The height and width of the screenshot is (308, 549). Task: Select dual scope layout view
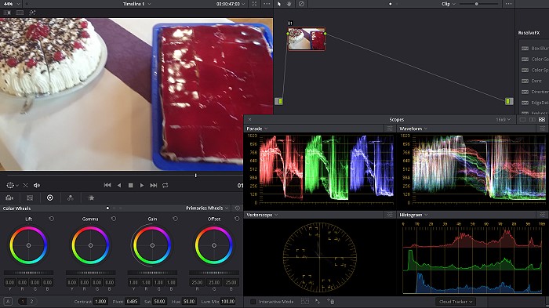(533, 120)
